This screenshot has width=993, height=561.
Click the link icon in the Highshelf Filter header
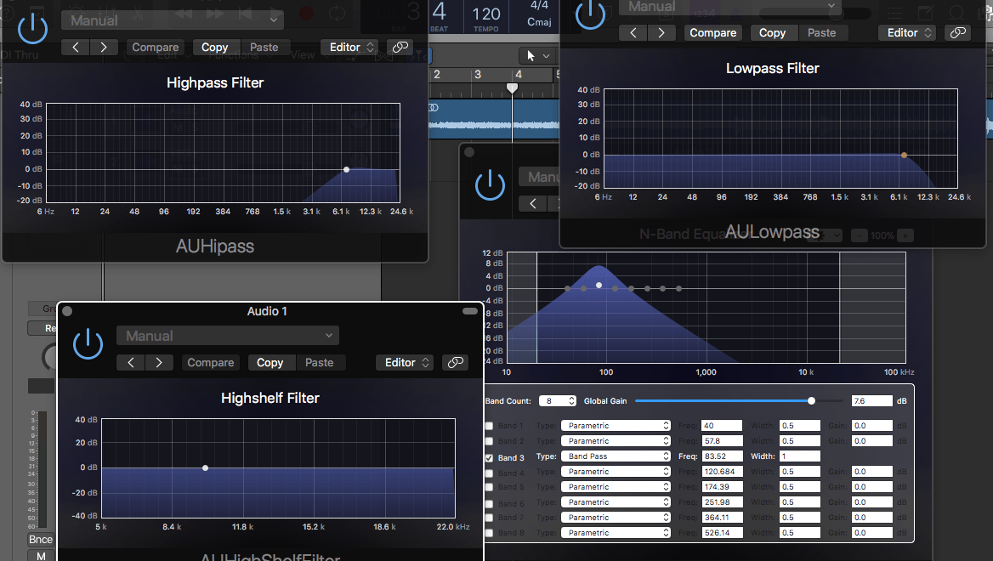(455, 362)
